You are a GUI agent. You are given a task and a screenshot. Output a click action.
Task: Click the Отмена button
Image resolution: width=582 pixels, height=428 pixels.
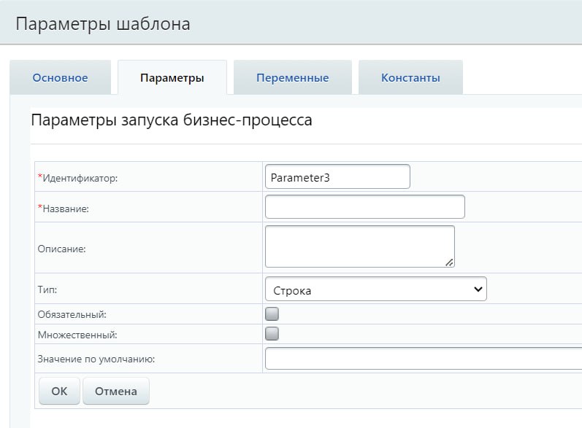pyautogui.click(x=115, y=391)
